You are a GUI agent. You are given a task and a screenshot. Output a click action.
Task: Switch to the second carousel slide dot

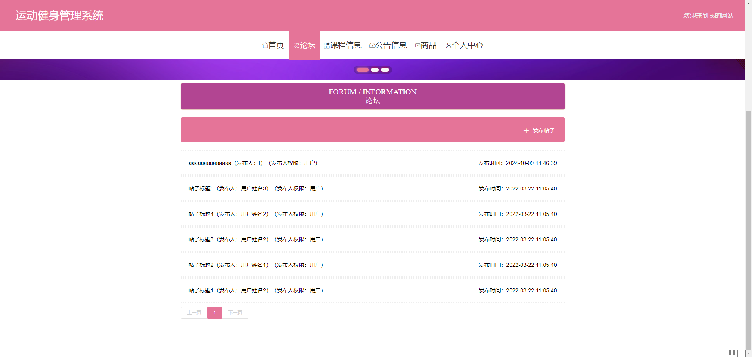click(375, 70)
